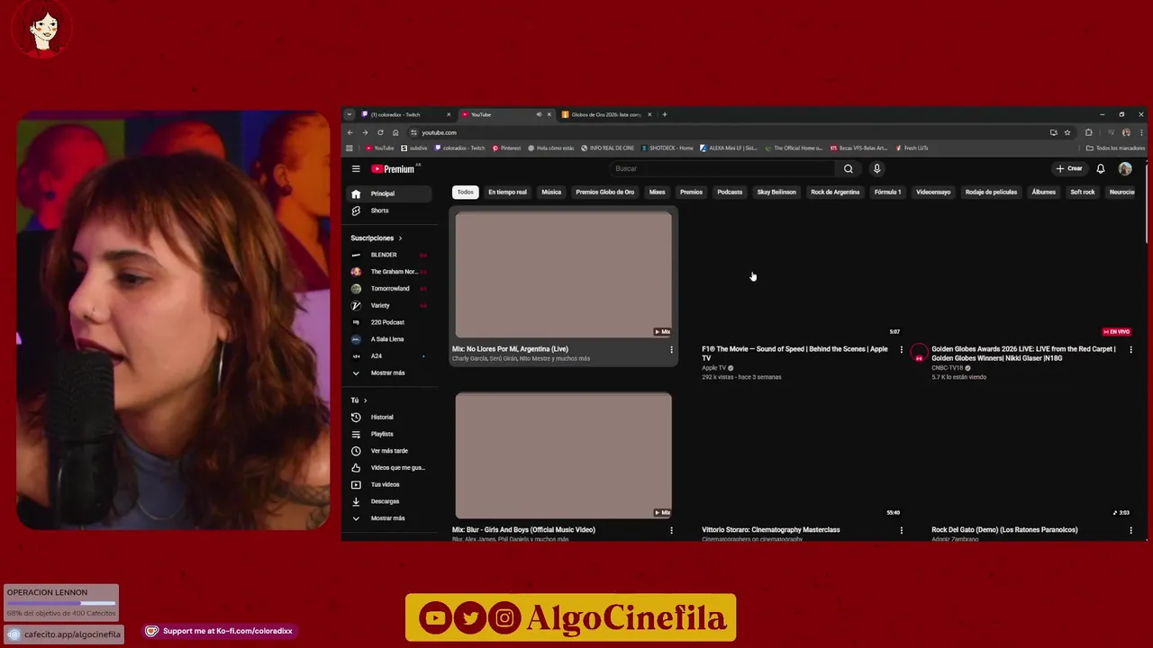Open a new browser tab
This screenshot has height=648, width=1153.
(x=665, y=114)
